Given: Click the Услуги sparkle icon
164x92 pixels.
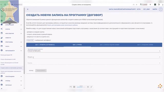Looking at the screenshot, I should [2, 29].
